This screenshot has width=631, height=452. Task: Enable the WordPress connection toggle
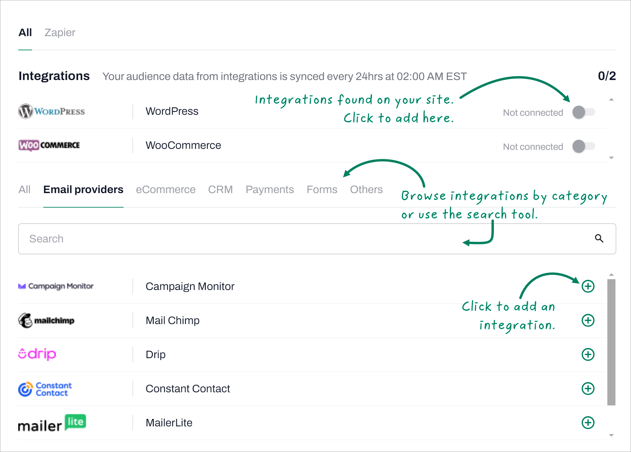(584, 112)
